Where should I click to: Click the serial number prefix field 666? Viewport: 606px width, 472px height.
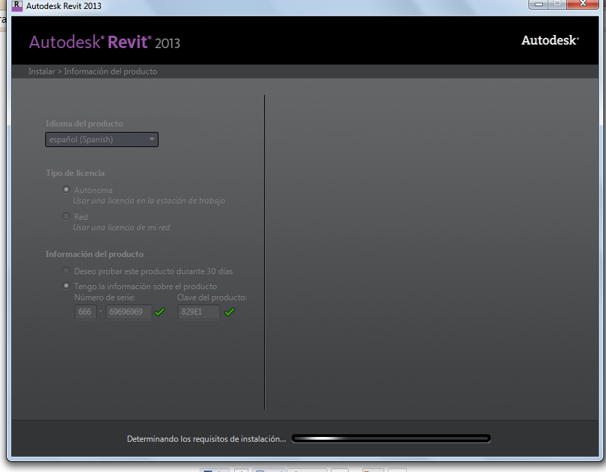(85, 312)
